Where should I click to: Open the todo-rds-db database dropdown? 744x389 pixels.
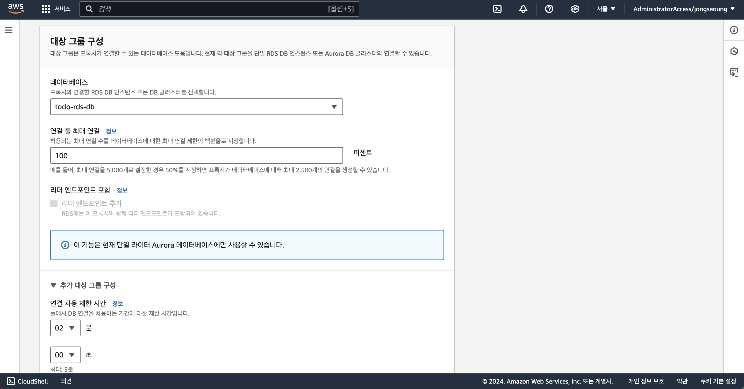click(x=196, y=107)
